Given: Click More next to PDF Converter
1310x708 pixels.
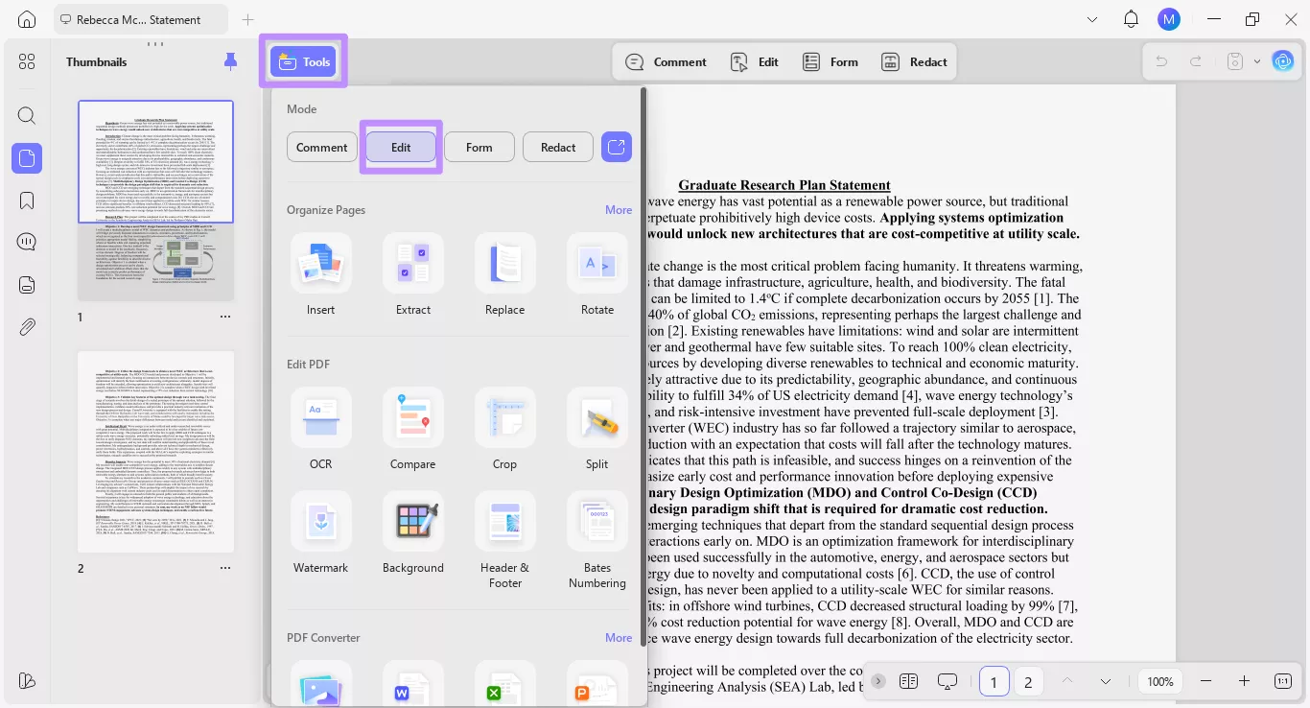Looking at the screenshot, I should point(619,638).
